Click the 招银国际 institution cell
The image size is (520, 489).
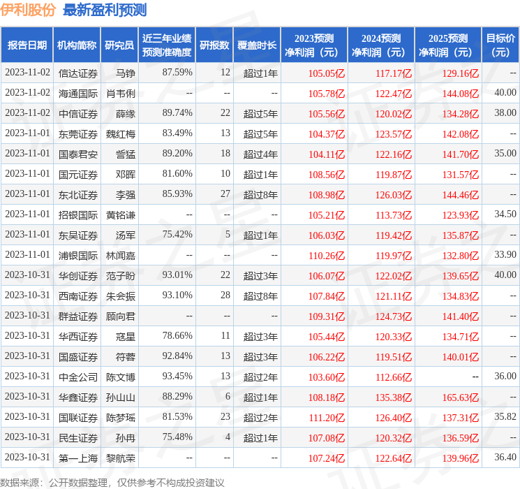tap(78, 214)
